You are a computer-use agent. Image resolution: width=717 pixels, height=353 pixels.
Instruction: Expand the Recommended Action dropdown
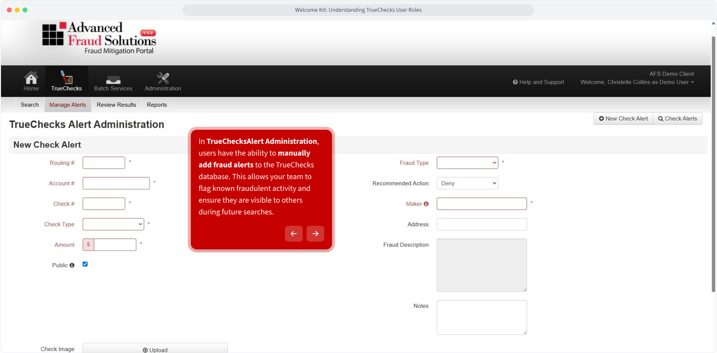[x=467, y=183]
